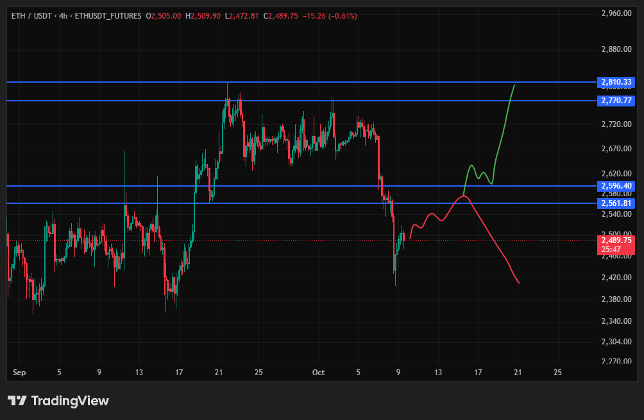Select the 2,596.40 horizontal line price label
This screenshot has width=644, height=420.
coord(616,186)
